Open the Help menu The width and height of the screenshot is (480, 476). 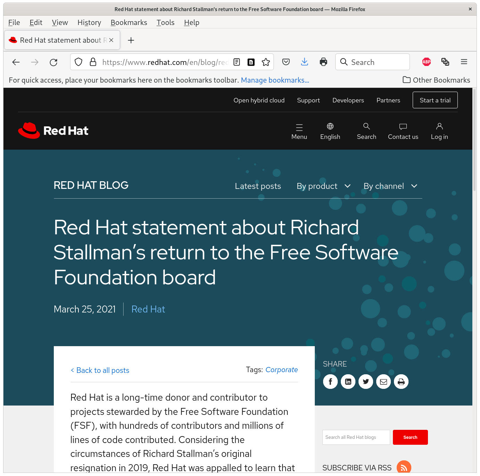tap(192, 23)
